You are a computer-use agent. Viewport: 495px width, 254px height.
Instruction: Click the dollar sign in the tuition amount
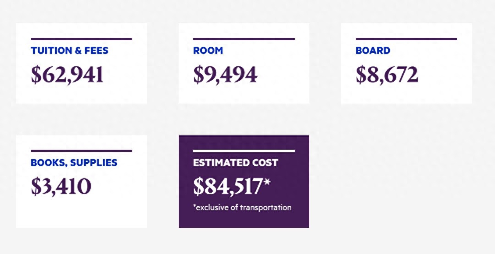coord(36,75)
